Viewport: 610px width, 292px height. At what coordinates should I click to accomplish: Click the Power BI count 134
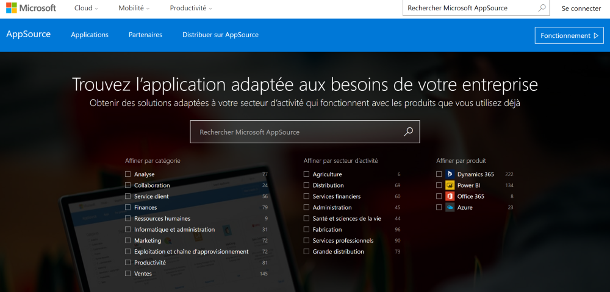click(509, 185)
